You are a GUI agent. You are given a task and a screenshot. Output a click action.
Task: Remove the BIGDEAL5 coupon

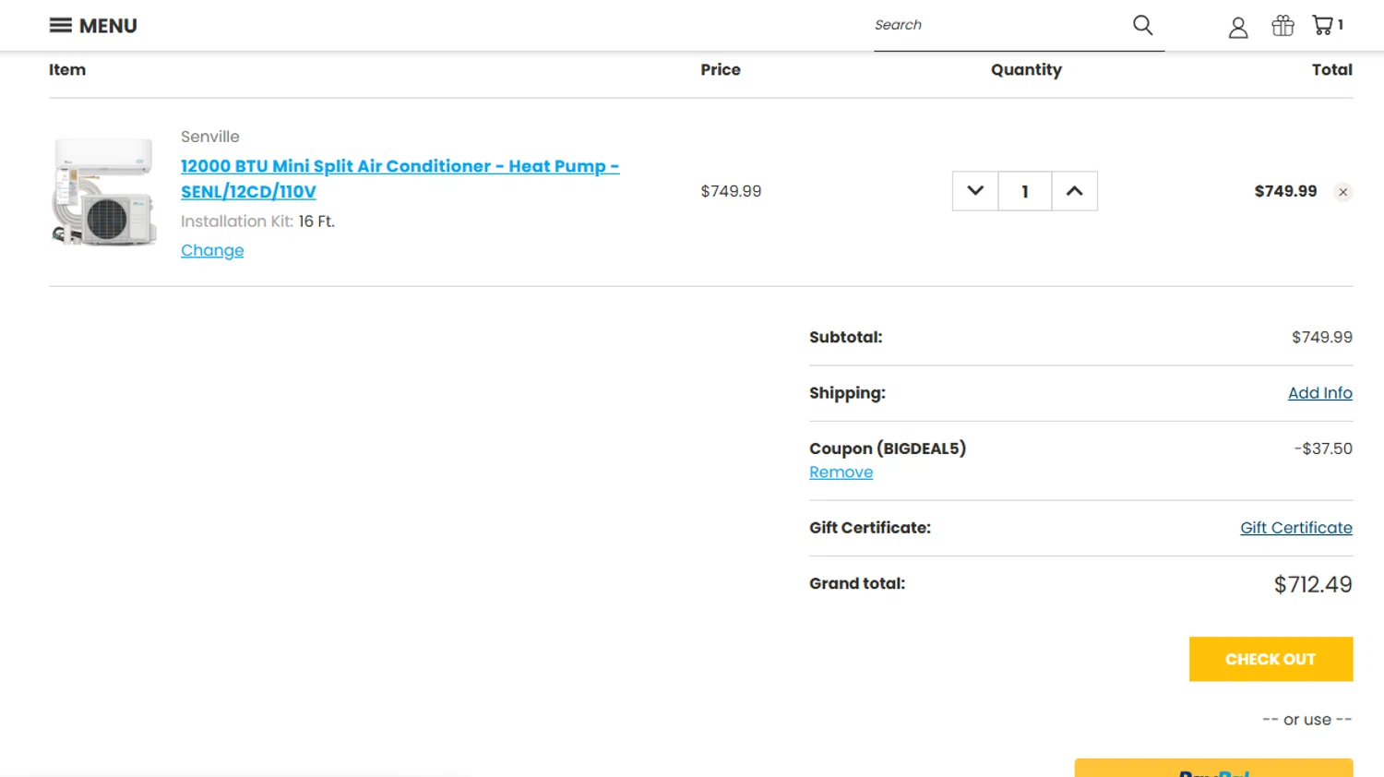pyautogui.click(x=841, y=472)
